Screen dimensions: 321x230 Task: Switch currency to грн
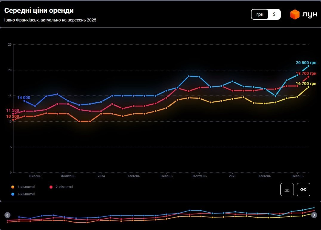(260, 14)
